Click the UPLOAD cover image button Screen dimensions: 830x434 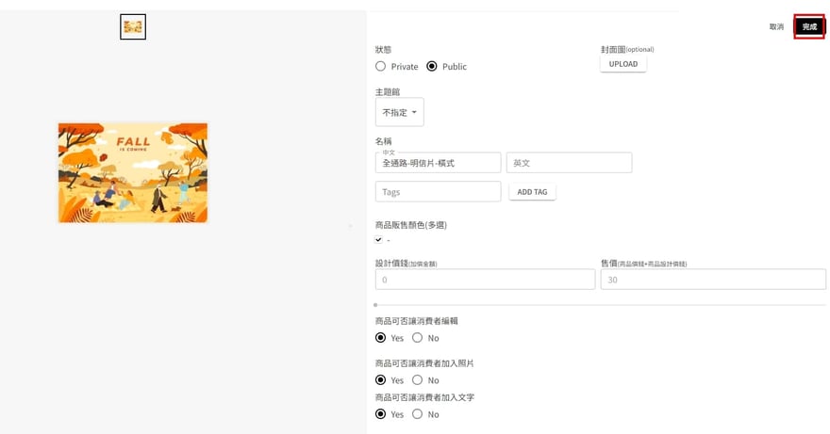[x=623, y=64]
